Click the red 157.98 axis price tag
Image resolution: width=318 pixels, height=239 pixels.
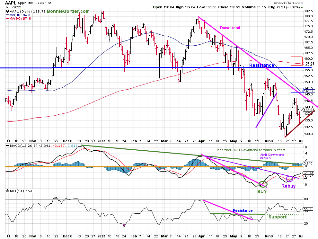(x=309, y=64)
